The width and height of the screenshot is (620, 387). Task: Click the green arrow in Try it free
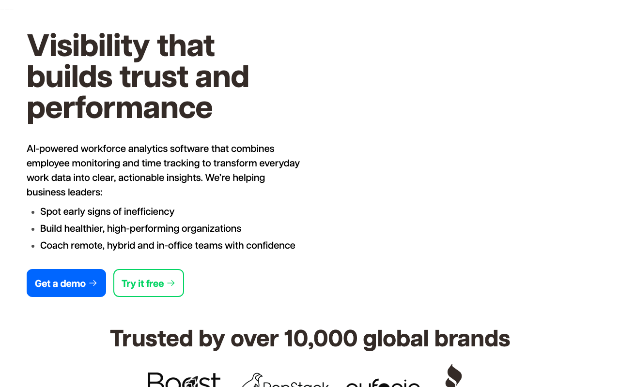pos(171,283)
